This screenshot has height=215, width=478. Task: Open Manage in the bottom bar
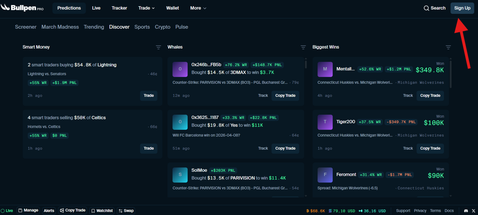pyautogui.click(x=28, y=211)
